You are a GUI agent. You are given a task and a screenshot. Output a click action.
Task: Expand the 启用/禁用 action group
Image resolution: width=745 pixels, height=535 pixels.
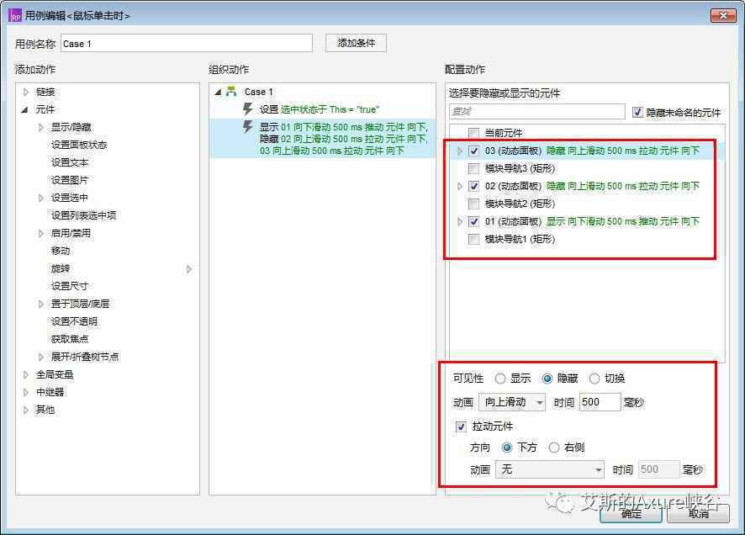pyautogui.click(x=41, y=233)
